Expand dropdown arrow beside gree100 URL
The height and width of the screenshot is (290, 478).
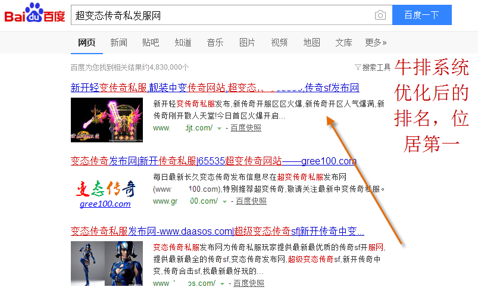tap(224, 201)
